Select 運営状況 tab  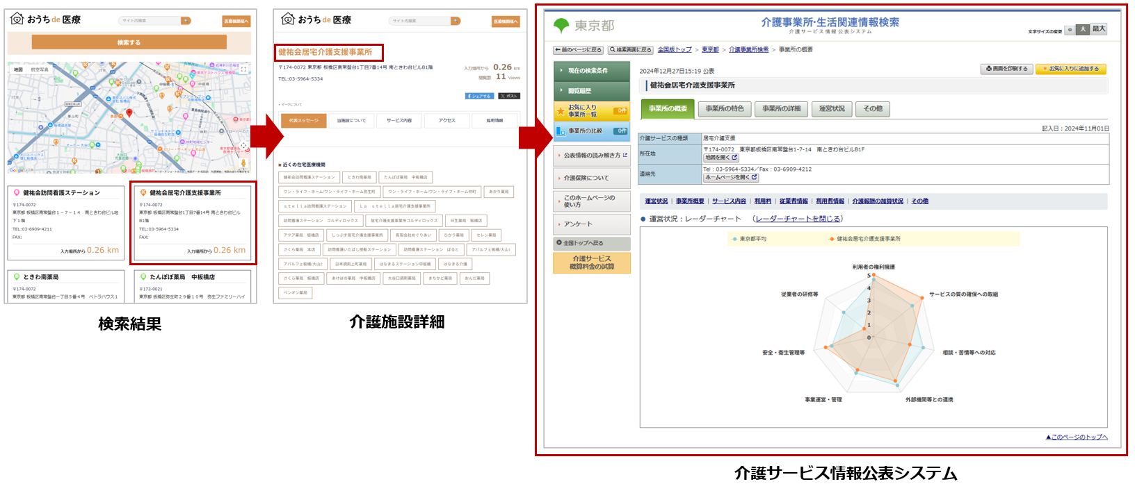[x=832, y=109]
